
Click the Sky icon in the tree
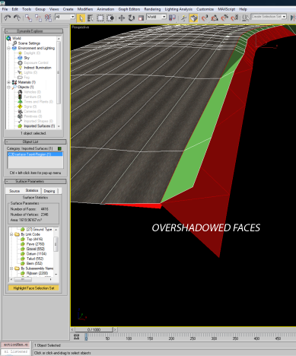point(20,58)
